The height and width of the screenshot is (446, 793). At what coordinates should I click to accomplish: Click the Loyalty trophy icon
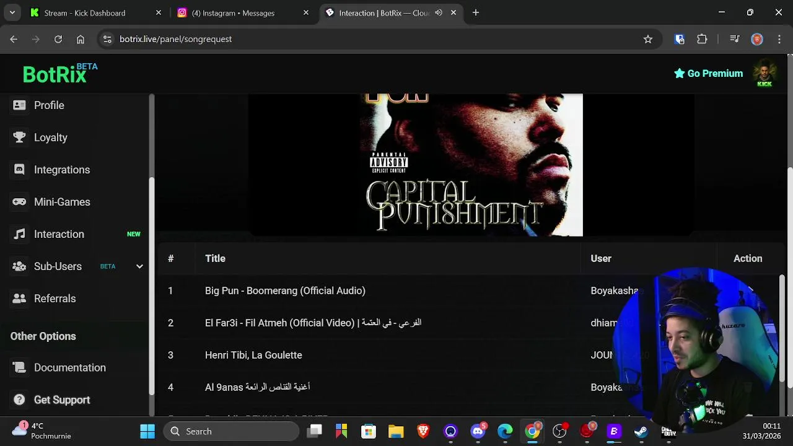[x=19, y=138]
